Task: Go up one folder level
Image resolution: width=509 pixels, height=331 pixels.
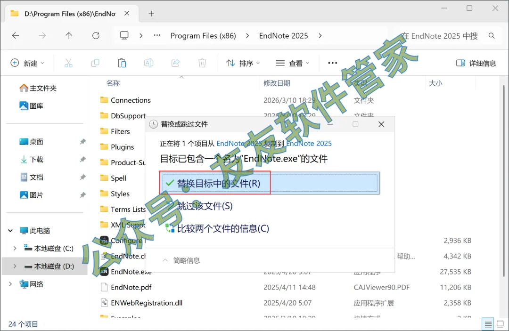Action: coord(69,36)
